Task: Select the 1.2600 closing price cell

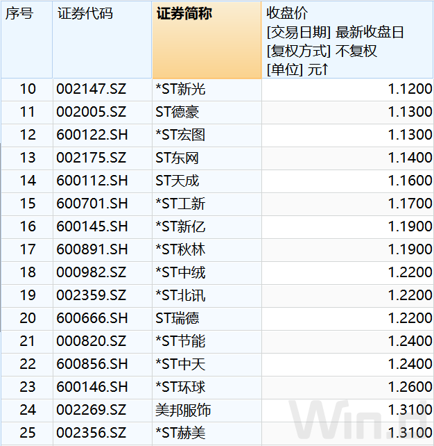Action: click(347, 387)
